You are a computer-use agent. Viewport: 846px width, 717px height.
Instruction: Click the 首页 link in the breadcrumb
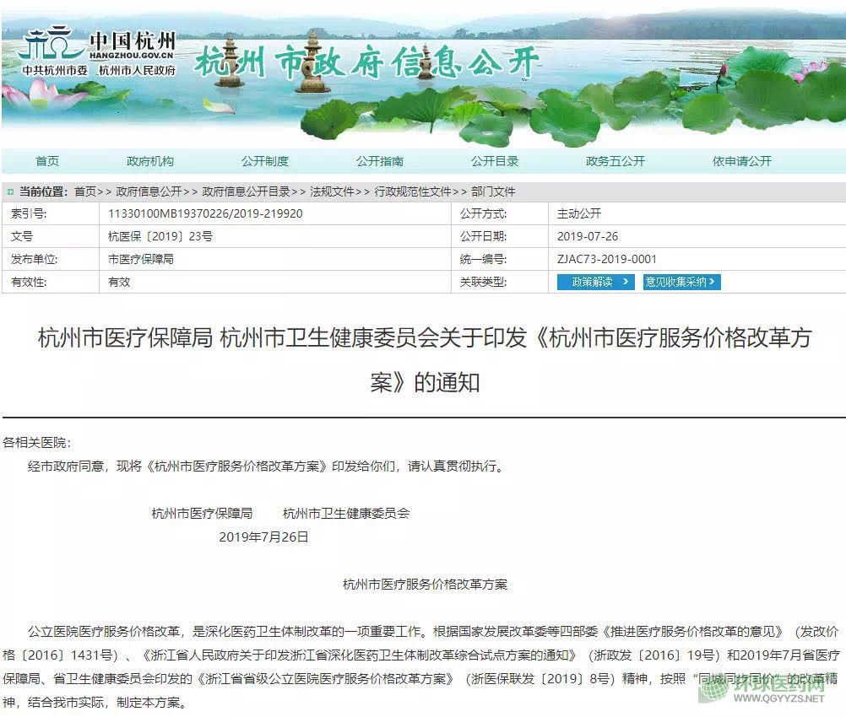click(85, 191)
